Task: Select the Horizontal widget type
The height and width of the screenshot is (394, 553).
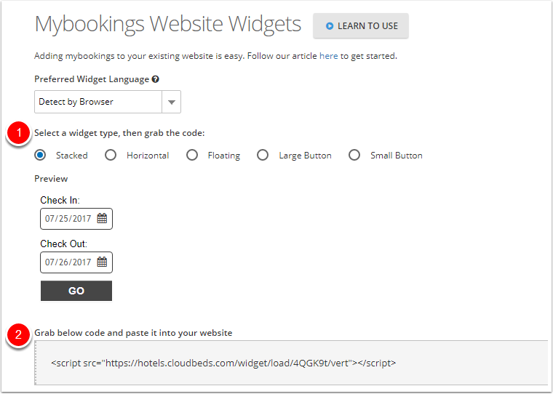Action: [x=111, y=155]
